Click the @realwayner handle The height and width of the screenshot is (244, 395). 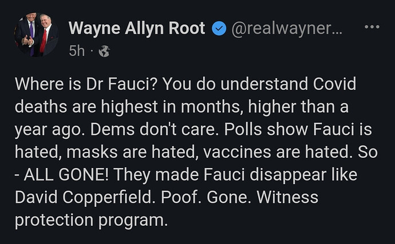coord(286,29)
